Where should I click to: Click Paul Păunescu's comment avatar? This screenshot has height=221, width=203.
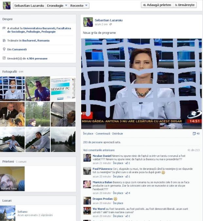pyautogui.click(x=87, y=171)
